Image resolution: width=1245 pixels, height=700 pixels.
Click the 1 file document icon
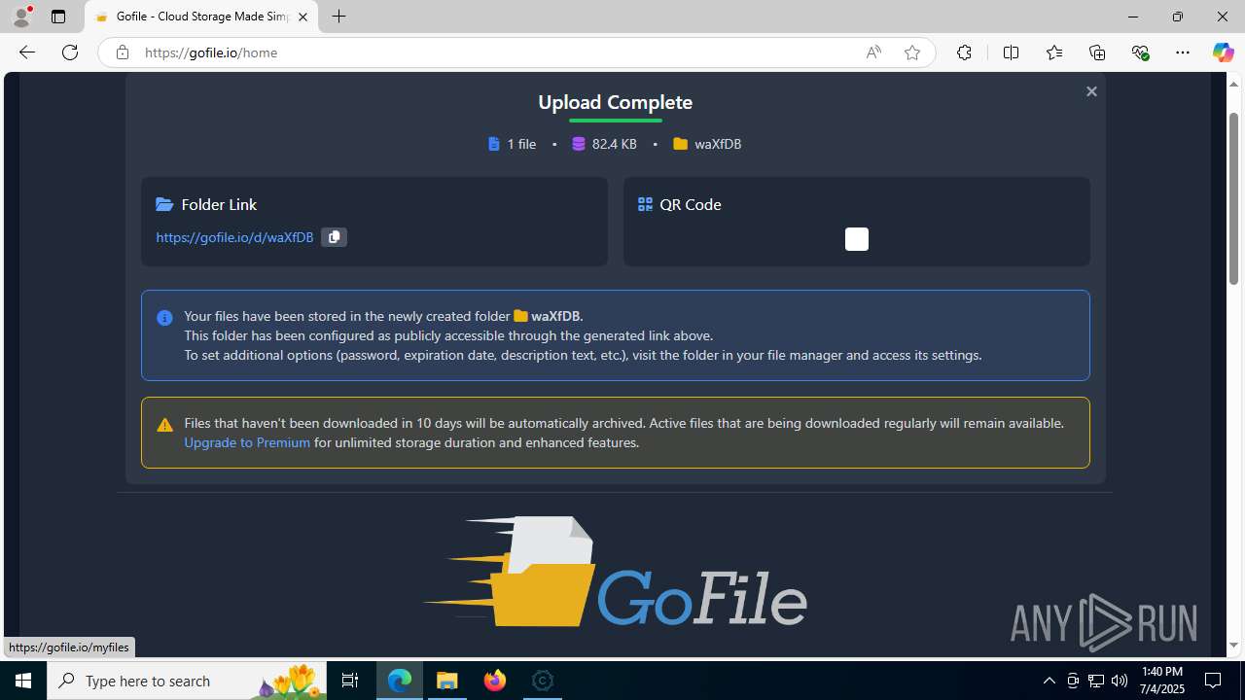coord(494,144)
